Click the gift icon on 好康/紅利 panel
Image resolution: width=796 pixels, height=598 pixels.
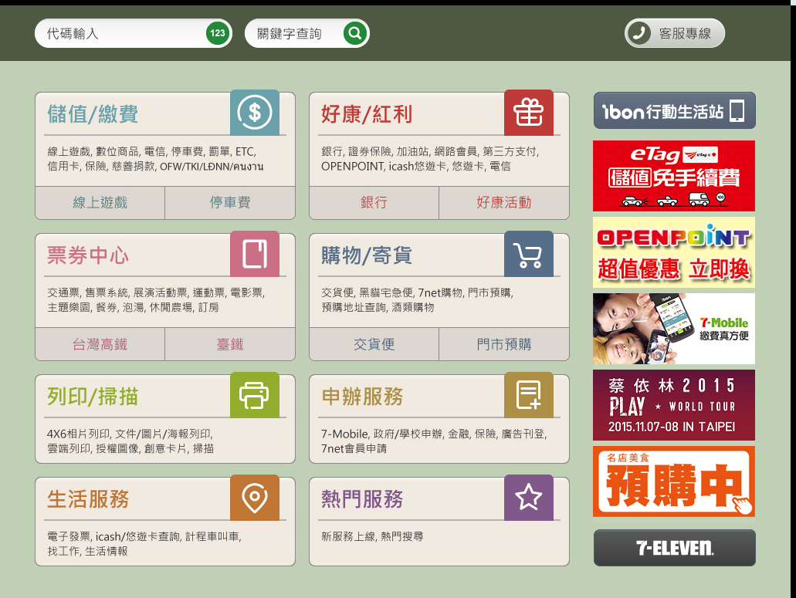pyautogui.click(x=529, y=113)
